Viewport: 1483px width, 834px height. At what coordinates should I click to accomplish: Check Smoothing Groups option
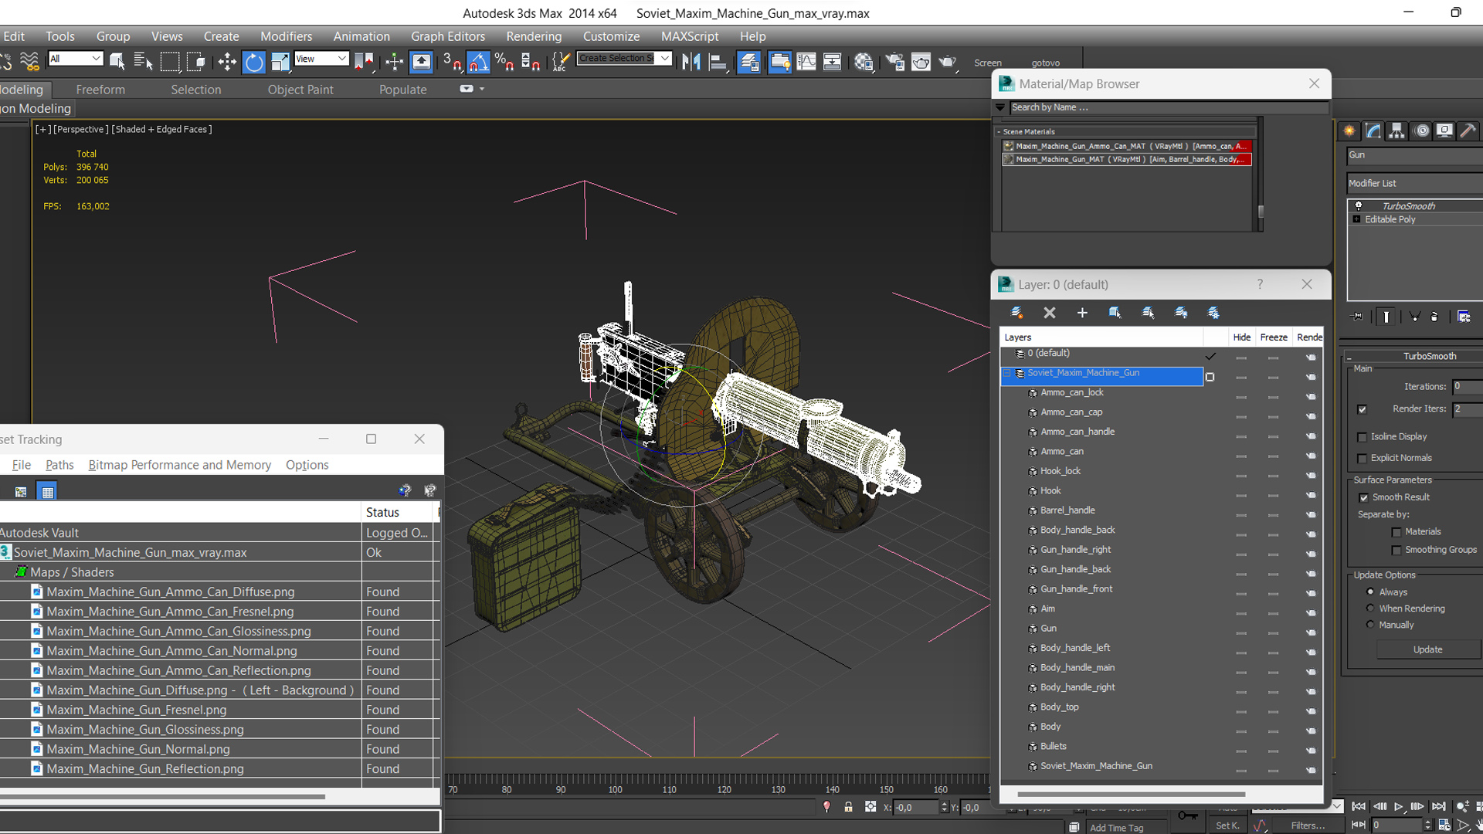click(1396, 551)
